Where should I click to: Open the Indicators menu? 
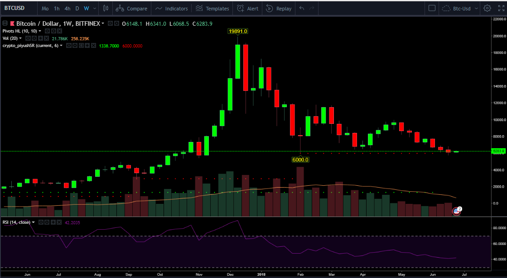click(172, 9)
